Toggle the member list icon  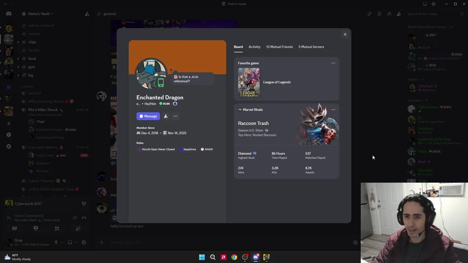[399, 14]
